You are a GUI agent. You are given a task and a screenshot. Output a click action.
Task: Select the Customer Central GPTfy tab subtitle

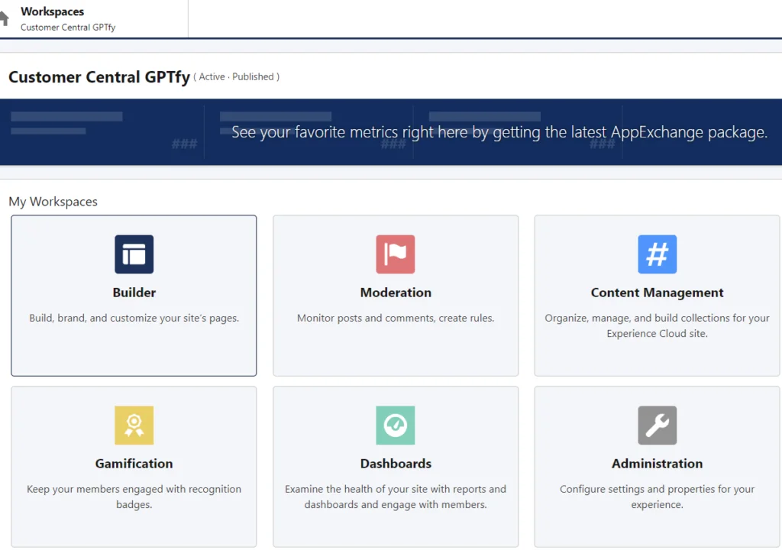(68, 27)
